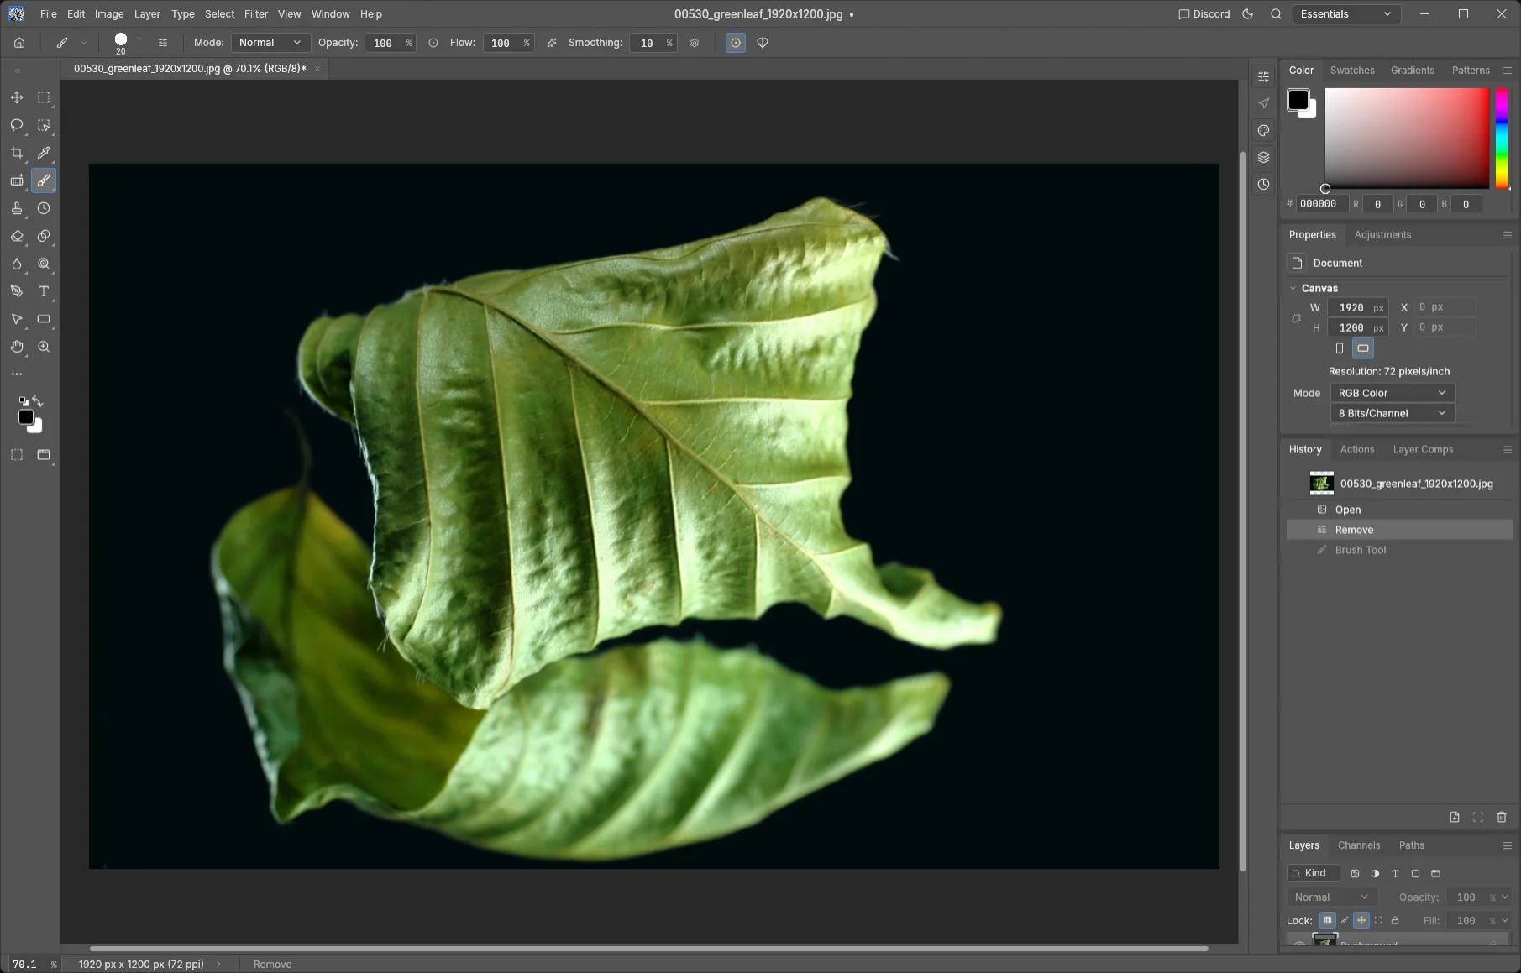Toggle adjustment layer filter icon
Image resolution: width=1521 pixels, height=973 pixels.
point(1375,873)
